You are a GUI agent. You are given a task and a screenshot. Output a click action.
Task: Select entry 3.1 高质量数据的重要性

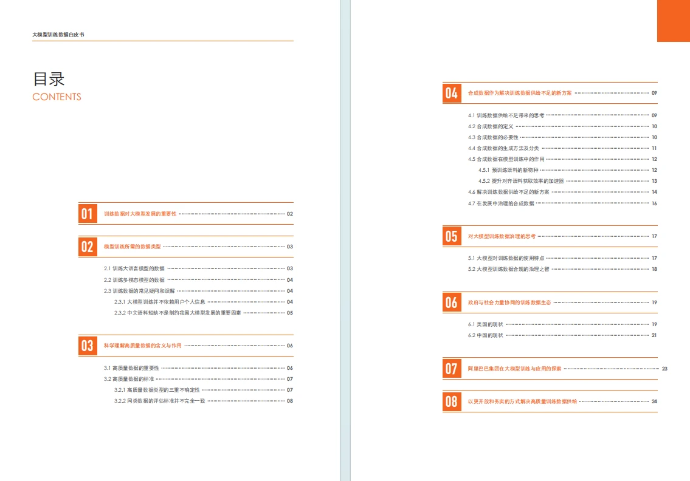[131, 368]
